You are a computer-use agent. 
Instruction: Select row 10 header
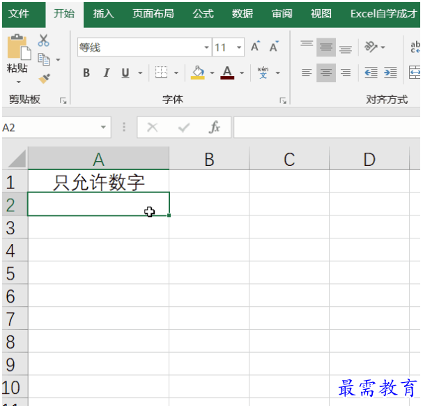coord(15,387)
